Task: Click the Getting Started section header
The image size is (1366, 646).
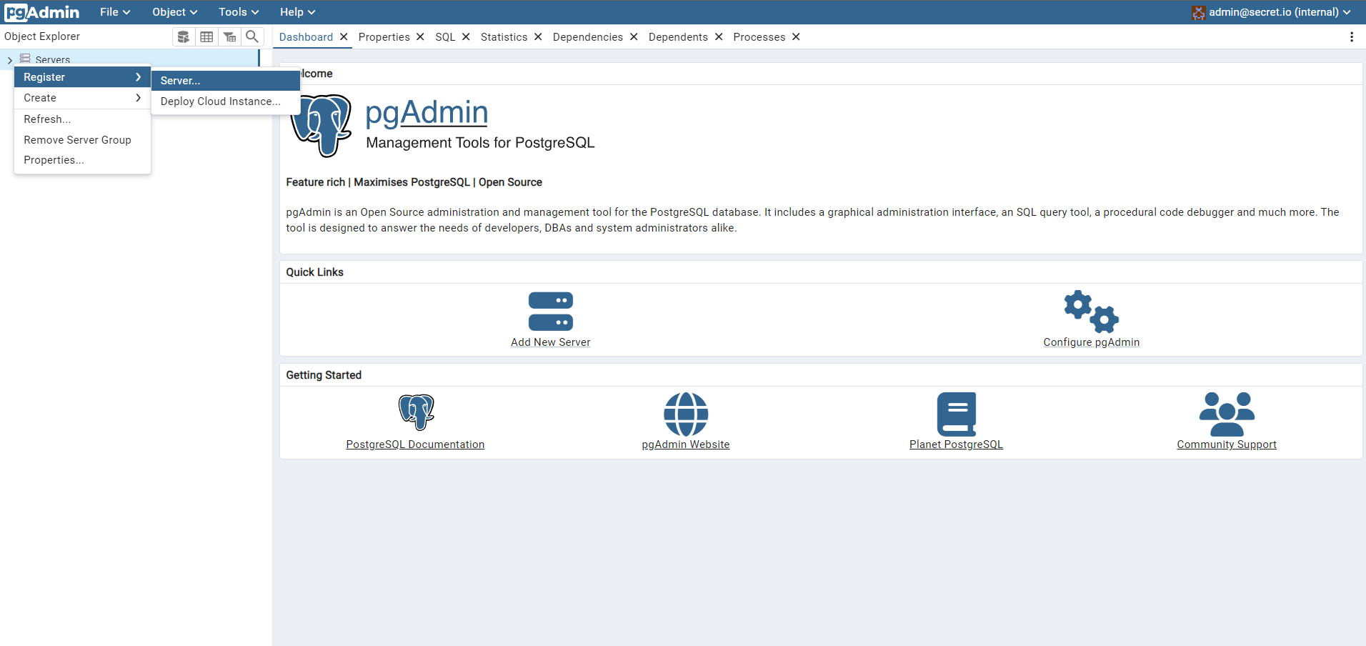Action: pyautogui.click(x=324, y=375)
